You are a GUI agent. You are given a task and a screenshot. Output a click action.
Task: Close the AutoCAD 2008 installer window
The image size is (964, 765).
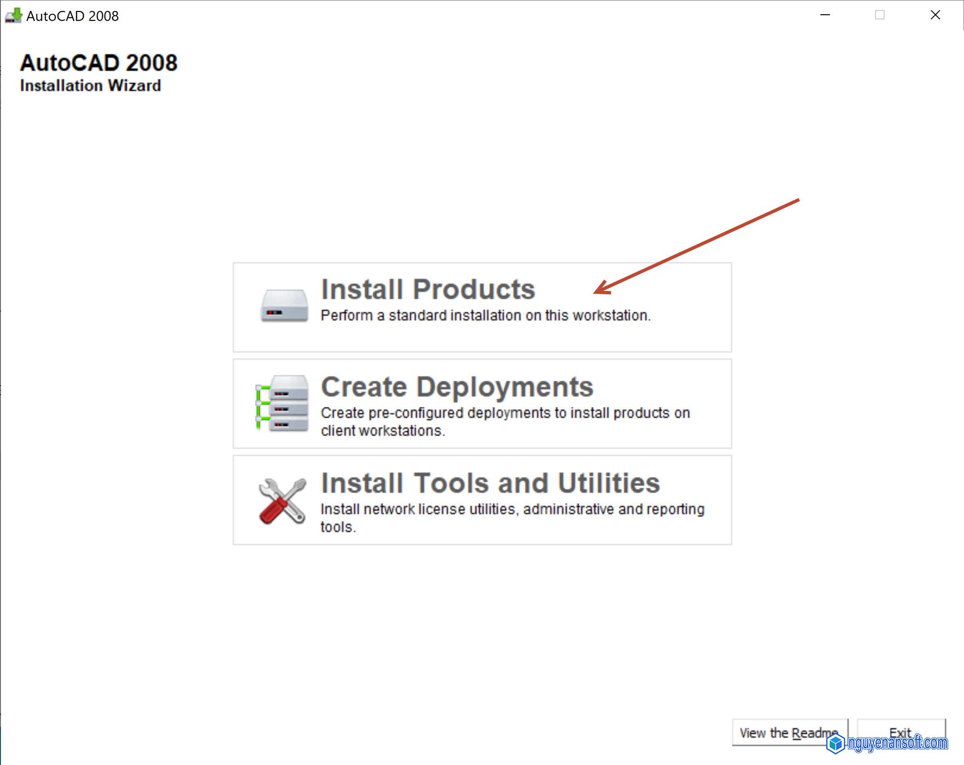coord(935,15)
